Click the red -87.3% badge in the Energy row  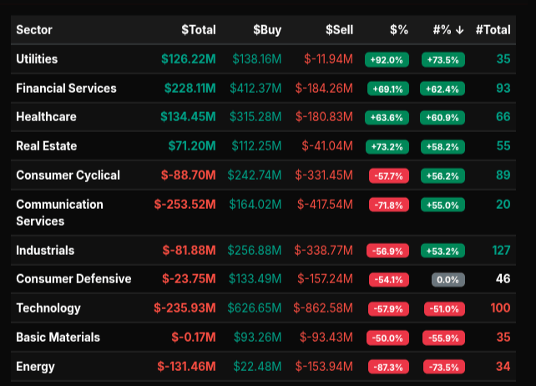click(x=386, y=367)
